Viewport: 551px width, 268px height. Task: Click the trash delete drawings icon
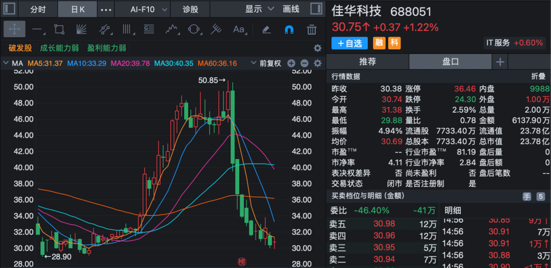(x=311, y=30)
